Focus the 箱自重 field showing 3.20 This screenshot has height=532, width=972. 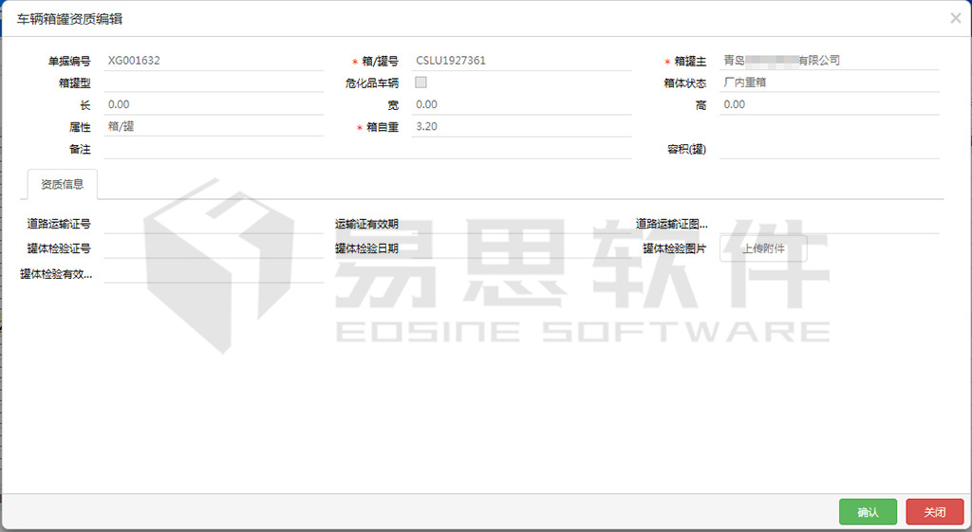(x=521, y=126)
